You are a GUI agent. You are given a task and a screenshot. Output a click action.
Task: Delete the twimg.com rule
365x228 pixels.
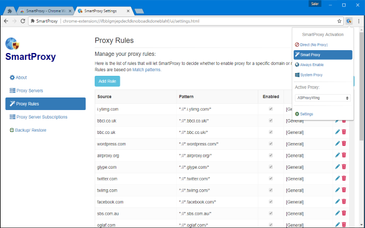click(344, 190)
